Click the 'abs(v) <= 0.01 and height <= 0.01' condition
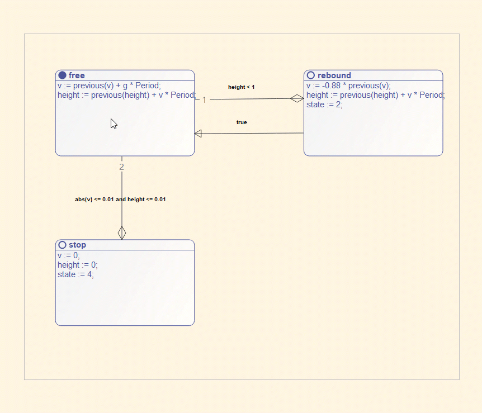 pyautogui.click(x=120, y=200)
